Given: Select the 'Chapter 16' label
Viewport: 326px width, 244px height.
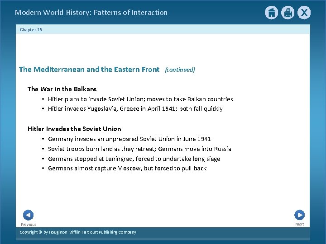Looking at the screenshot, I should 31,30.
